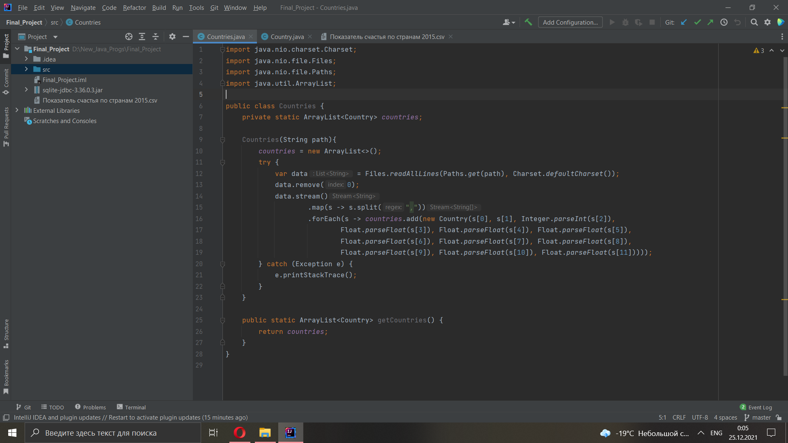Click the Git Rollback undo icon

[x=738, y=22]
